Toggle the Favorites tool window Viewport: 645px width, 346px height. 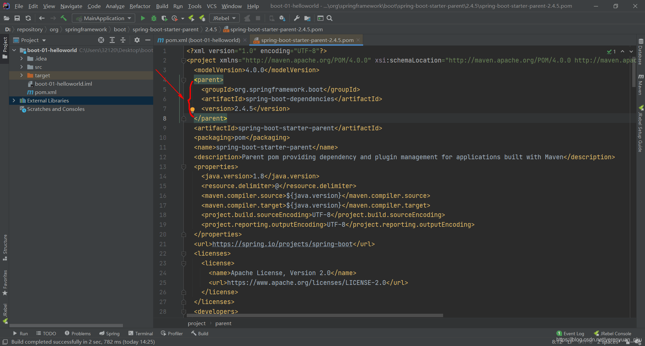point(5,283)
